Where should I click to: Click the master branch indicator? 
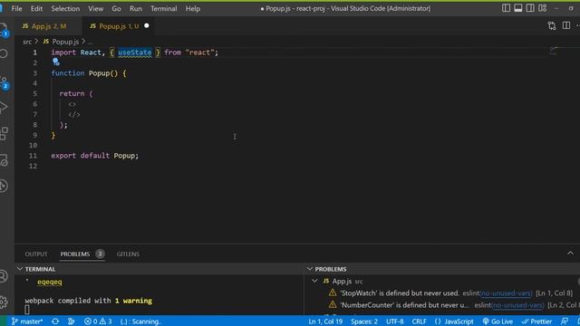pos(27,321)
